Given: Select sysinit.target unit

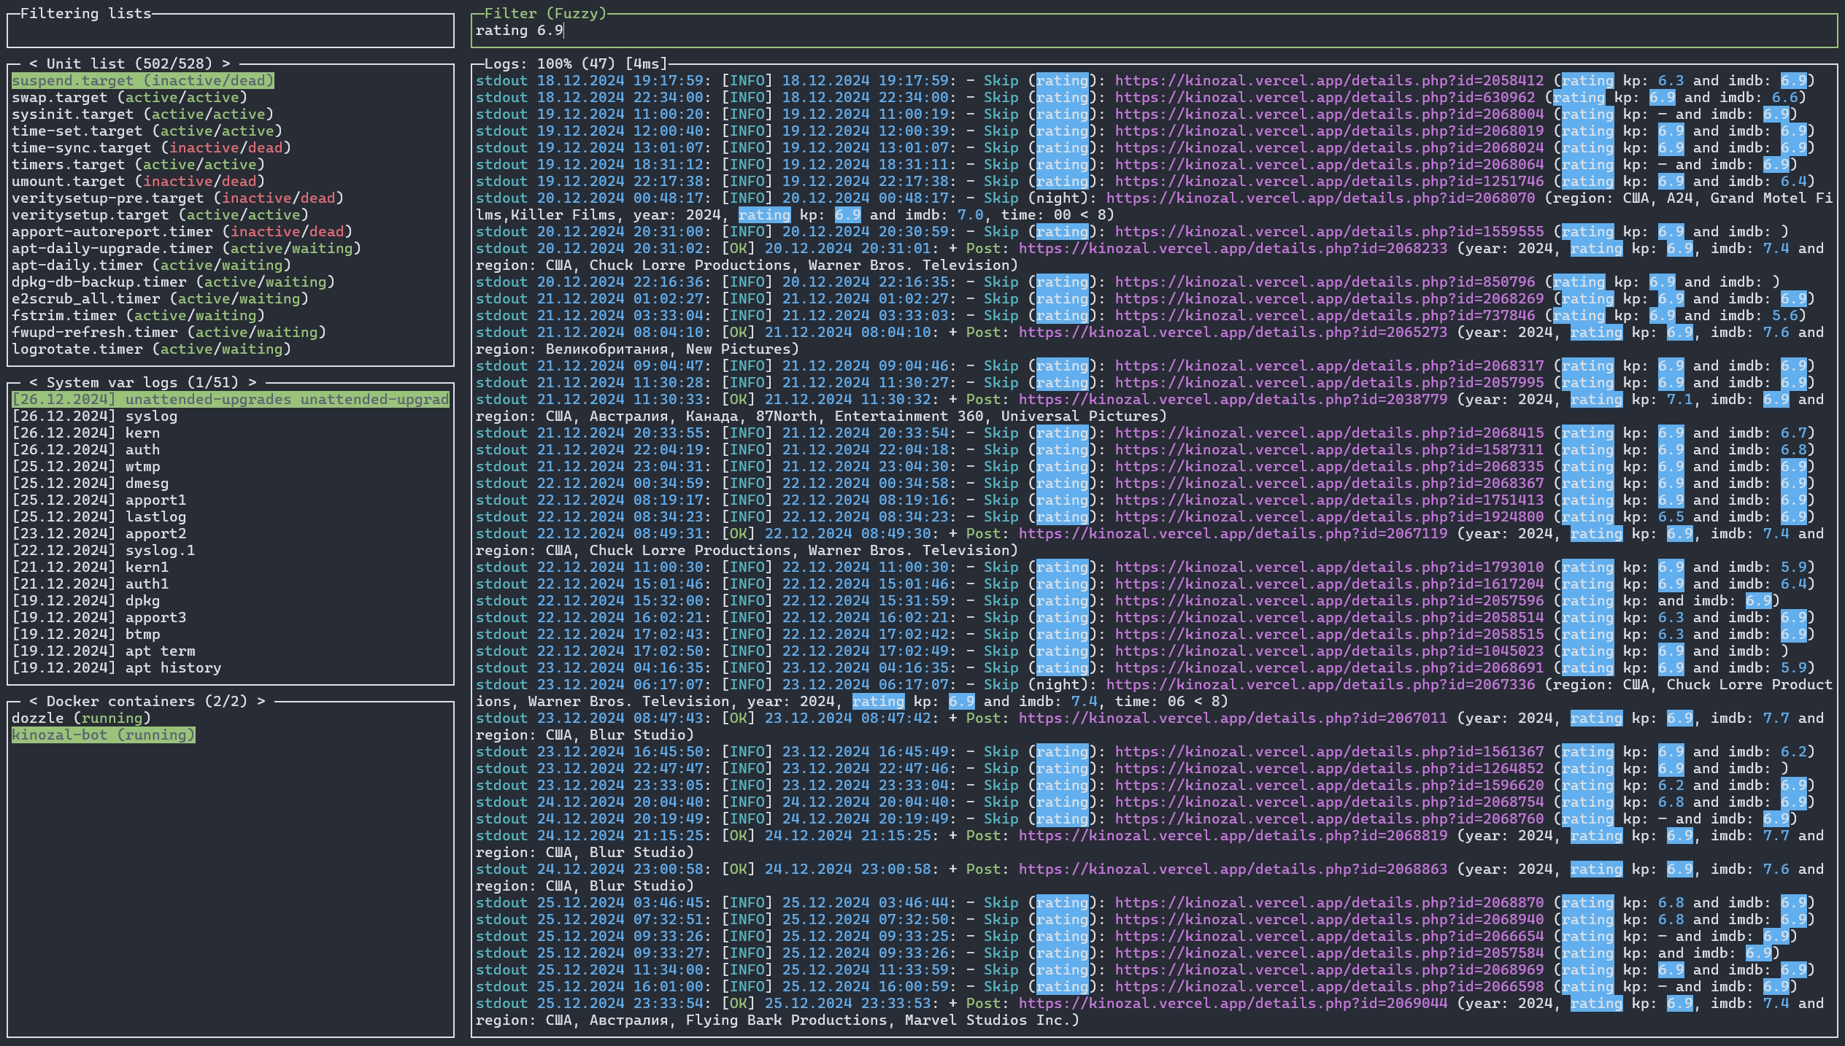Looking at the screenshot, I should [x=142, y=115].
